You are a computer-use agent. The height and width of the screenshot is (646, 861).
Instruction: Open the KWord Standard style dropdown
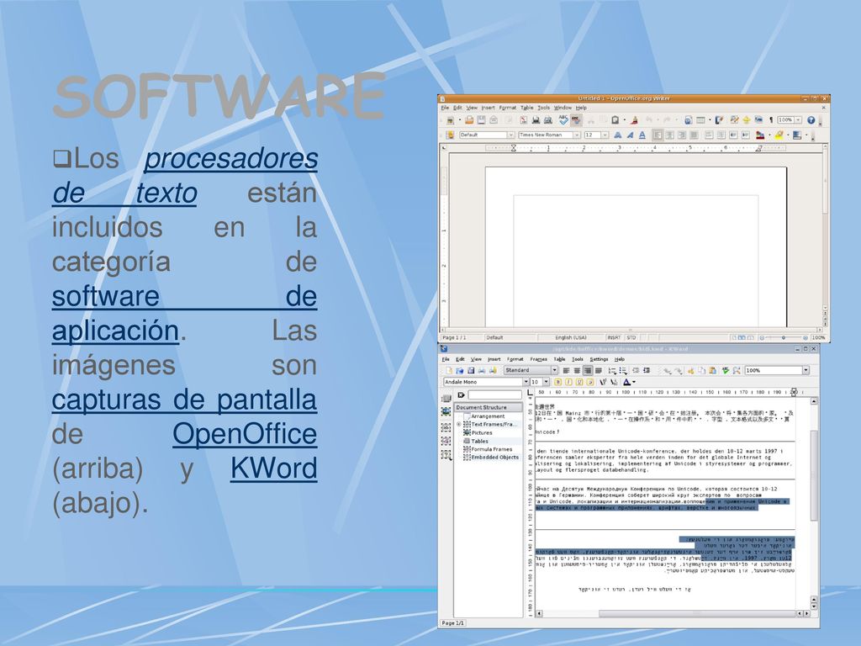(x=555, y=370)
